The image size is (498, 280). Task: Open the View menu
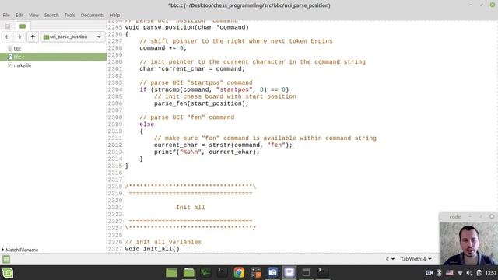click(33, 15)
